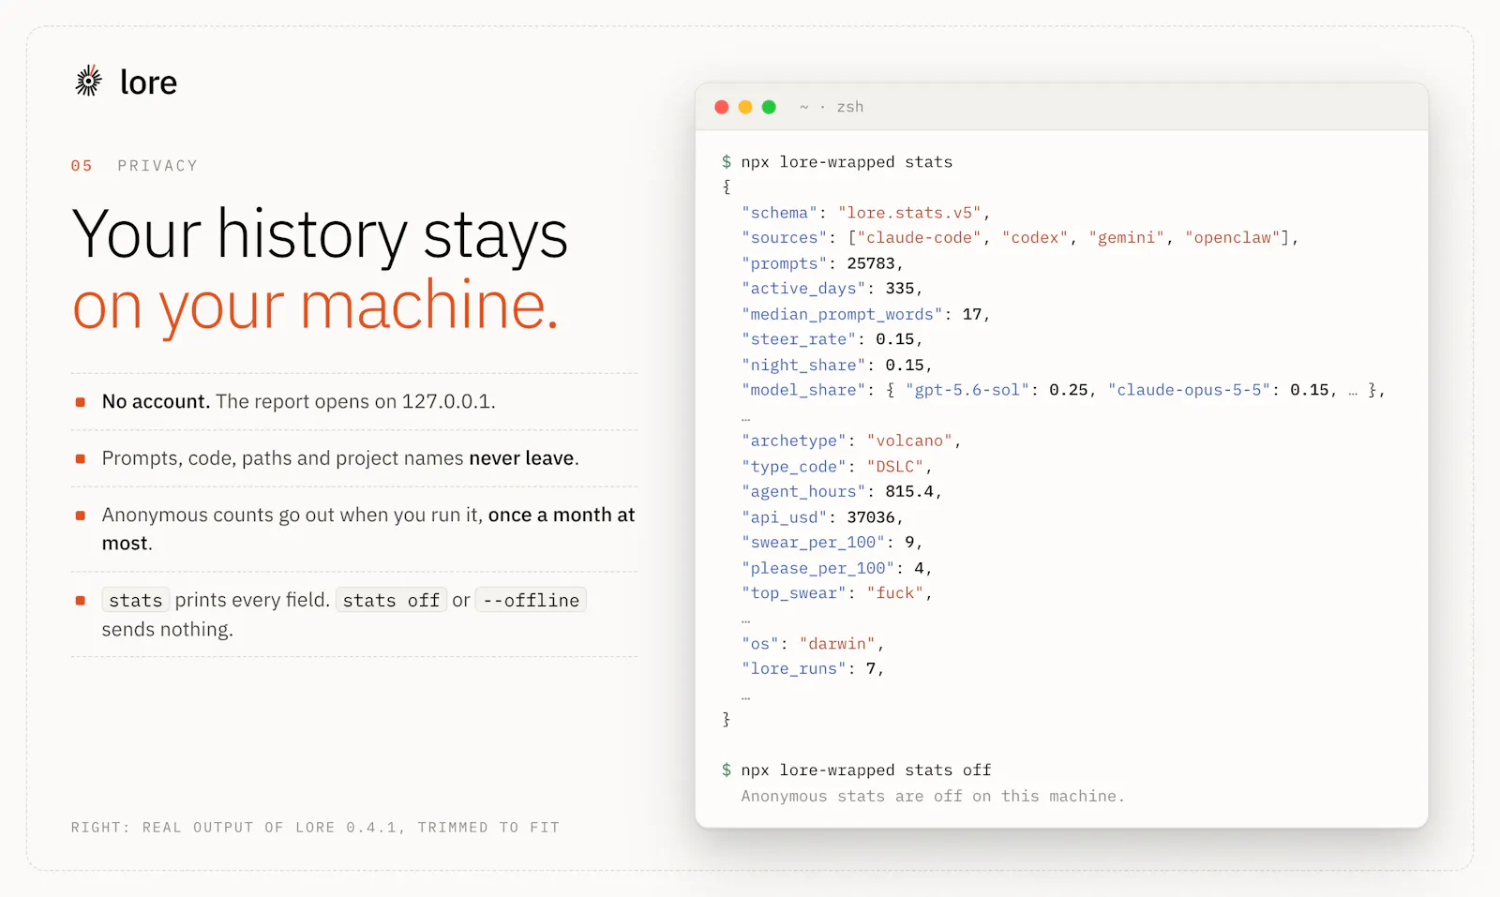Click the "volcano" archetype value

click(909, 441)
